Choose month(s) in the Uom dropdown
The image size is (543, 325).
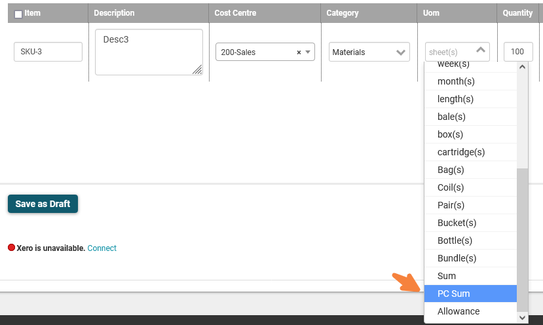tap(471, 81)
